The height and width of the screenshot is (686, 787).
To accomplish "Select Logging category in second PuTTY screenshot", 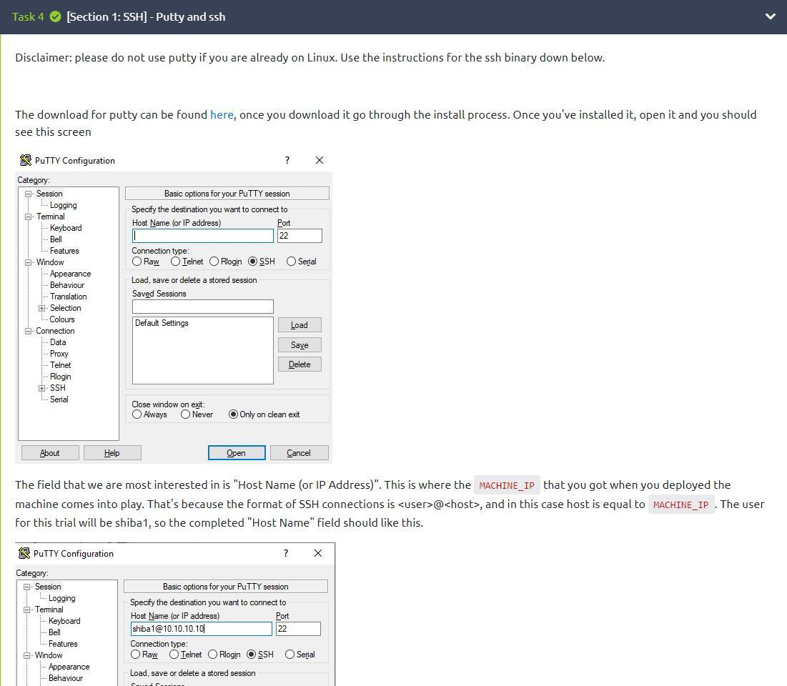I will (61, 598).
